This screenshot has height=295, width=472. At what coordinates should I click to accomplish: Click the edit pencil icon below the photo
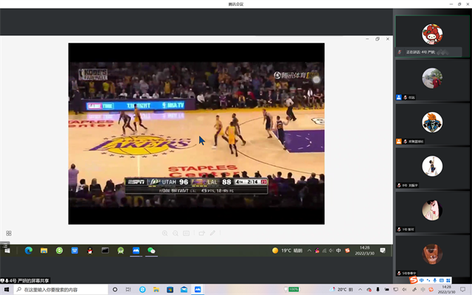click(x=212, y=233)
